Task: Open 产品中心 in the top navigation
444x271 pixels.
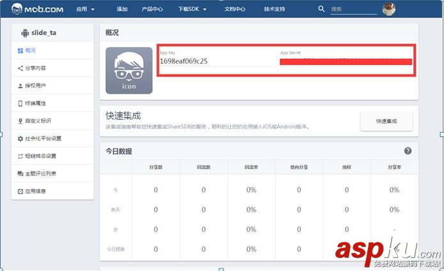Action: 152,9
